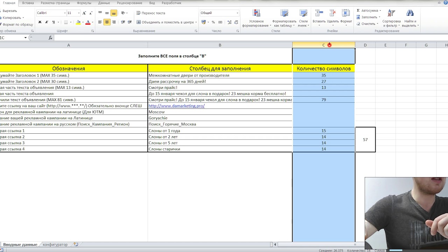Image resolution: width=448 pixels, height=252 pixels.
Task: Switch to the Рецензирование tab
Action: pos(129,3)
